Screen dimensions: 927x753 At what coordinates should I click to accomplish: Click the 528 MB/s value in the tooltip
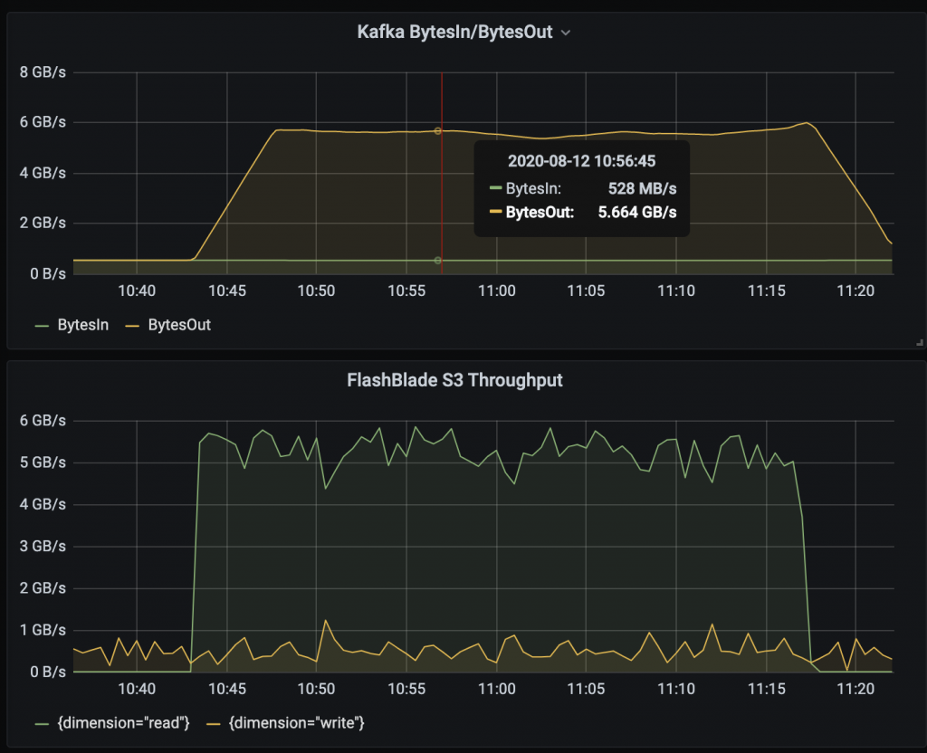pyautogui.click(x=643, y=188)
